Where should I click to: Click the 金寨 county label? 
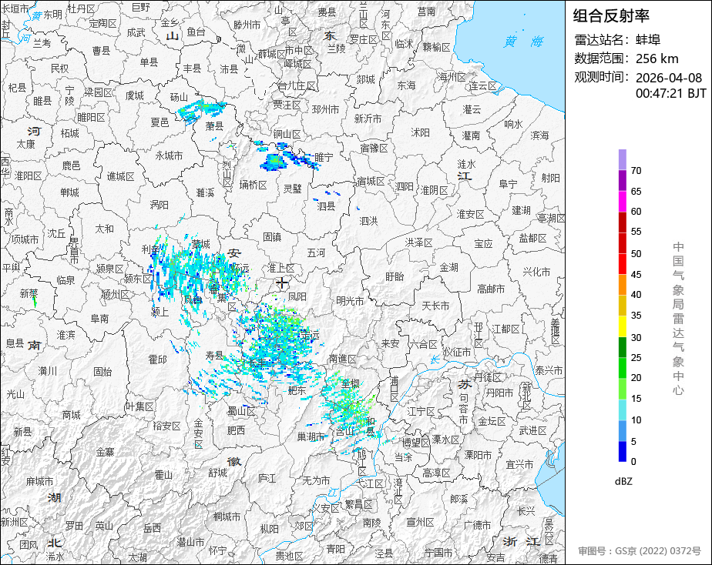pyautogui.click(x=105, y=452)
